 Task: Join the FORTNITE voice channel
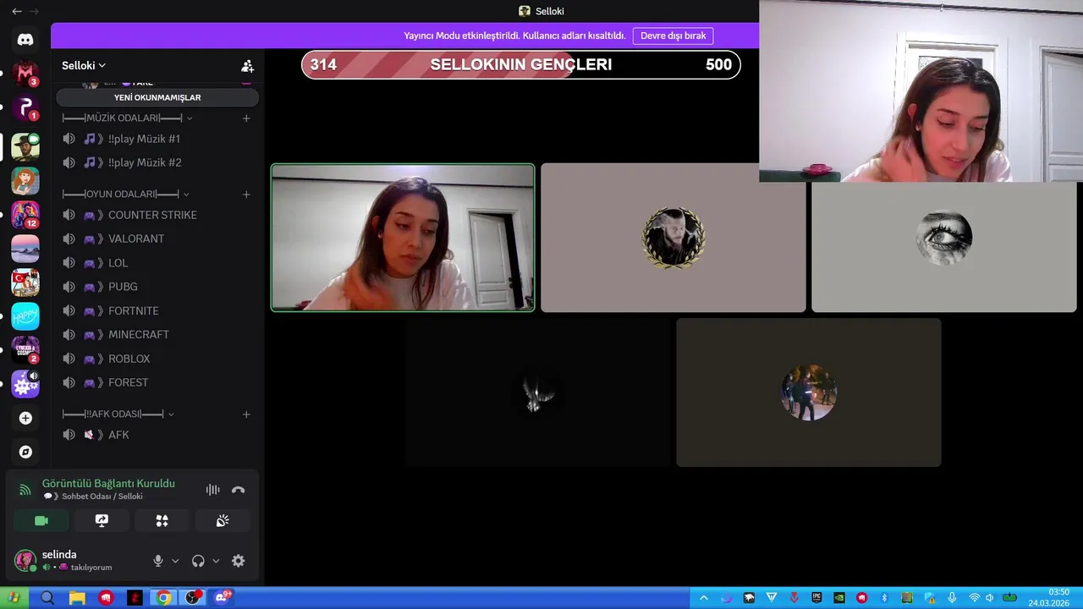tap(157, 310)
